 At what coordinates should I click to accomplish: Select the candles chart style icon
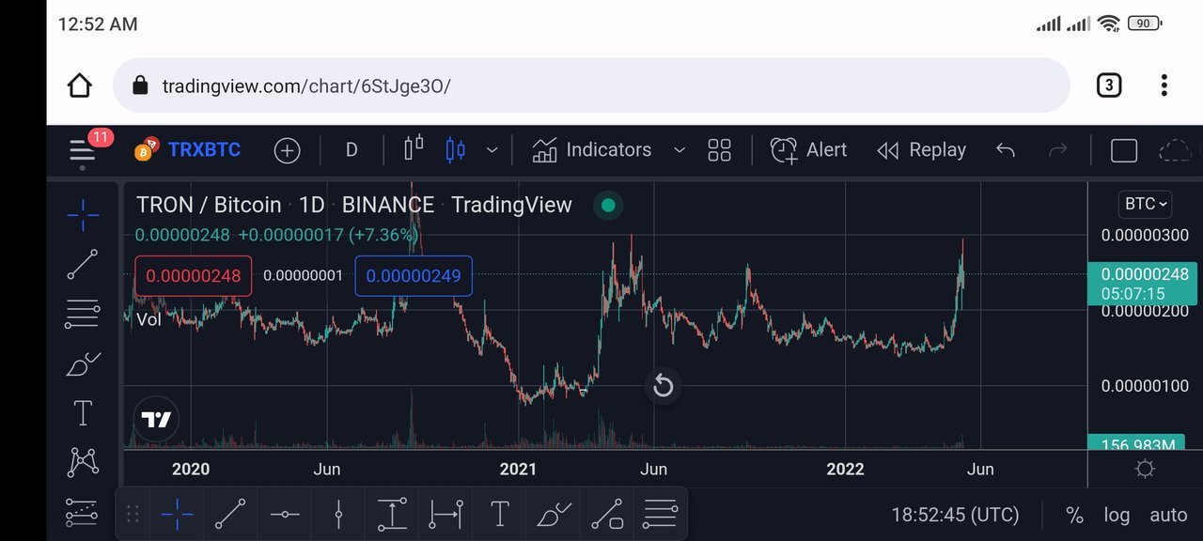click(x=455, y=148)
